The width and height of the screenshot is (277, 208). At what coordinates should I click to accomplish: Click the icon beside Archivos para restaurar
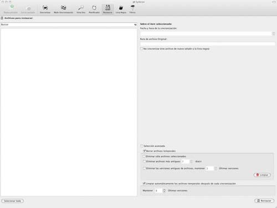click(2, 18)
